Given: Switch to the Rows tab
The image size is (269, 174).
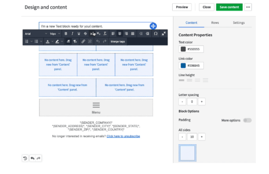Looking at the screenshot, I should [x=215, y=23].
